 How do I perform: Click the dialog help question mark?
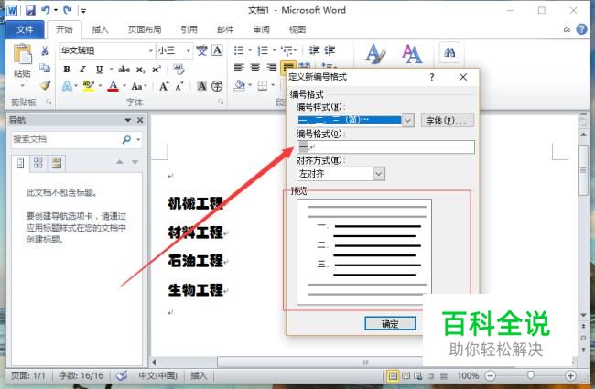pos(432,77)
